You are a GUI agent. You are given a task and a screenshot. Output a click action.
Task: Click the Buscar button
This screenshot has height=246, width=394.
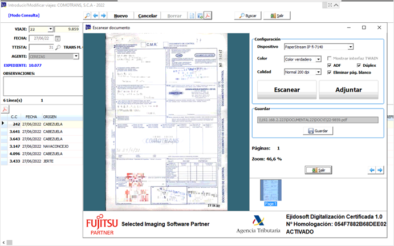coord(248,15)
